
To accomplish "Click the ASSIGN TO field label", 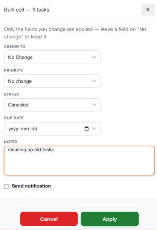I will [15, 47].
